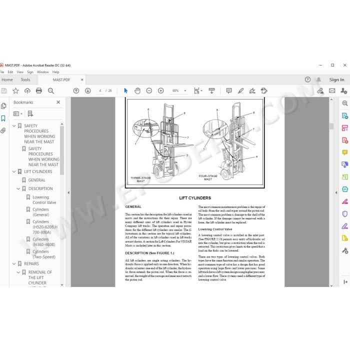Toggle the attachments paperclip panel
The image size is (350, 350).
tap(3, 130)
